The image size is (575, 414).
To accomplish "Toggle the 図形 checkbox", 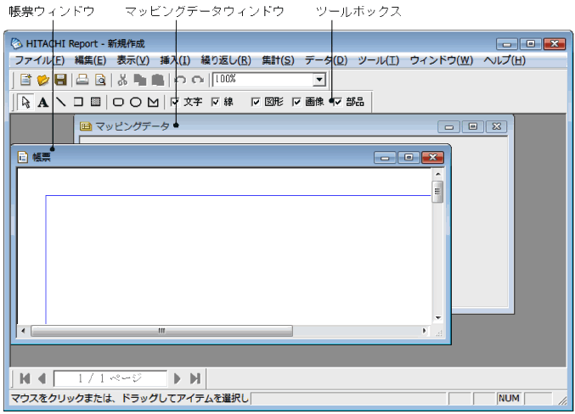I will point(256,102).
